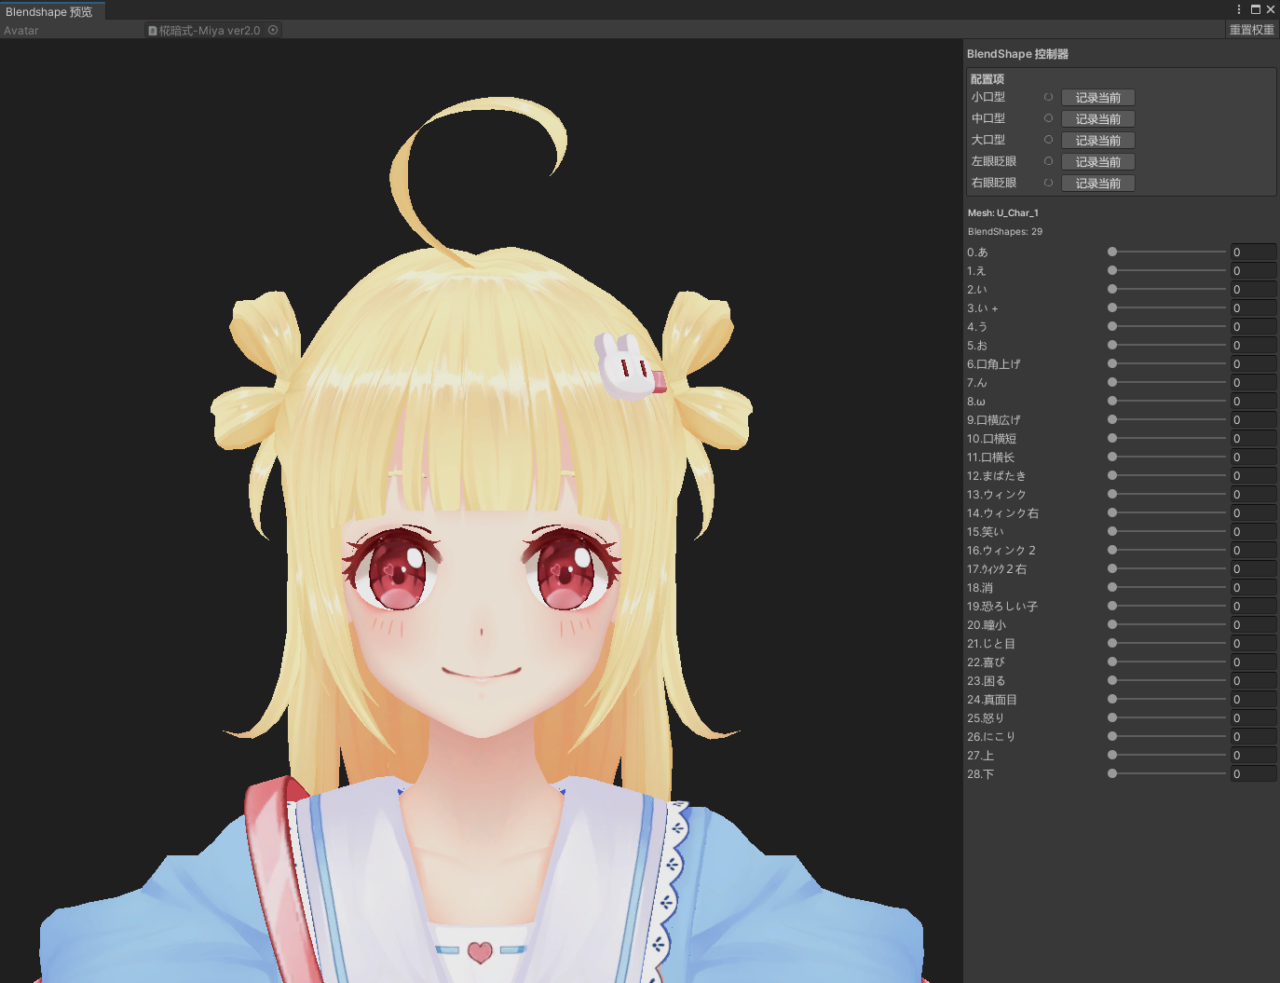Open the window's three-dot options menu
Image resolution: width=1280 pixels, height=983 pixels.
[1238, 9]
